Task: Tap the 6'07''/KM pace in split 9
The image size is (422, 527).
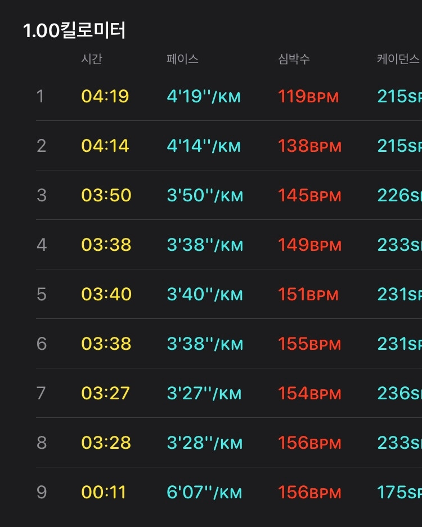Action: pos(204,492)
